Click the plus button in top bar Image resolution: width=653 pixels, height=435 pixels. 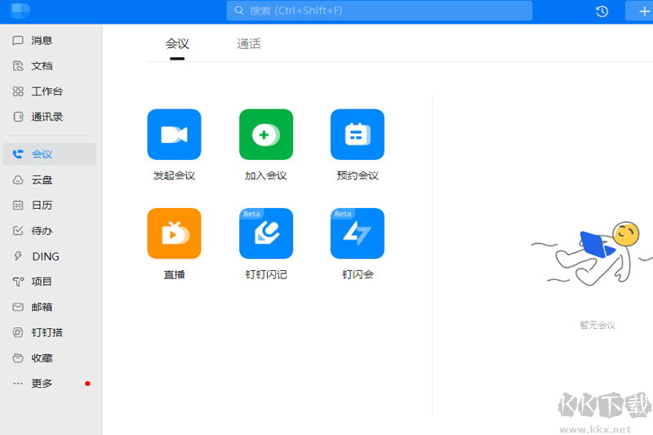pyautogui.click(x=644, y=11)
